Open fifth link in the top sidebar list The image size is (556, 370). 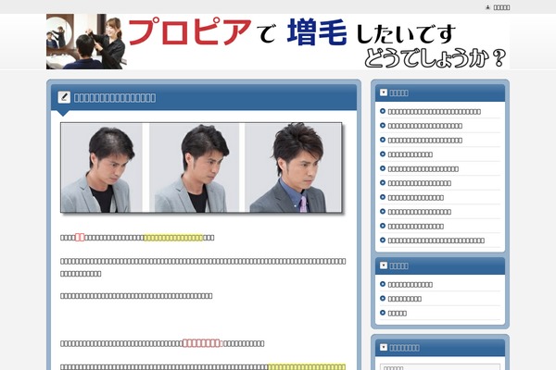pyautogui.click(x=423, y=169)
